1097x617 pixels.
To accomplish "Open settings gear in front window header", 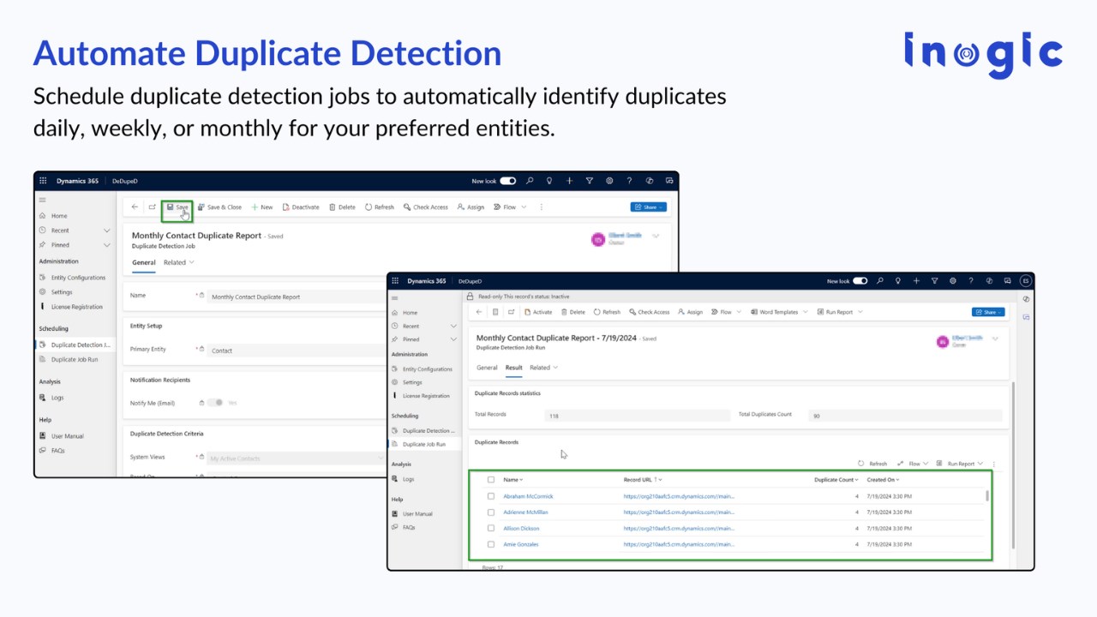I will click(952, 281).
